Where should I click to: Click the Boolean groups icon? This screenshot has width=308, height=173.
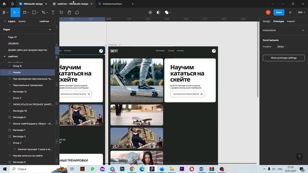(x=167, y=12)
